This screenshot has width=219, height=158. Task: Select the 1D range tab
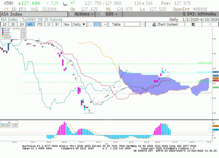pos(5,24)
